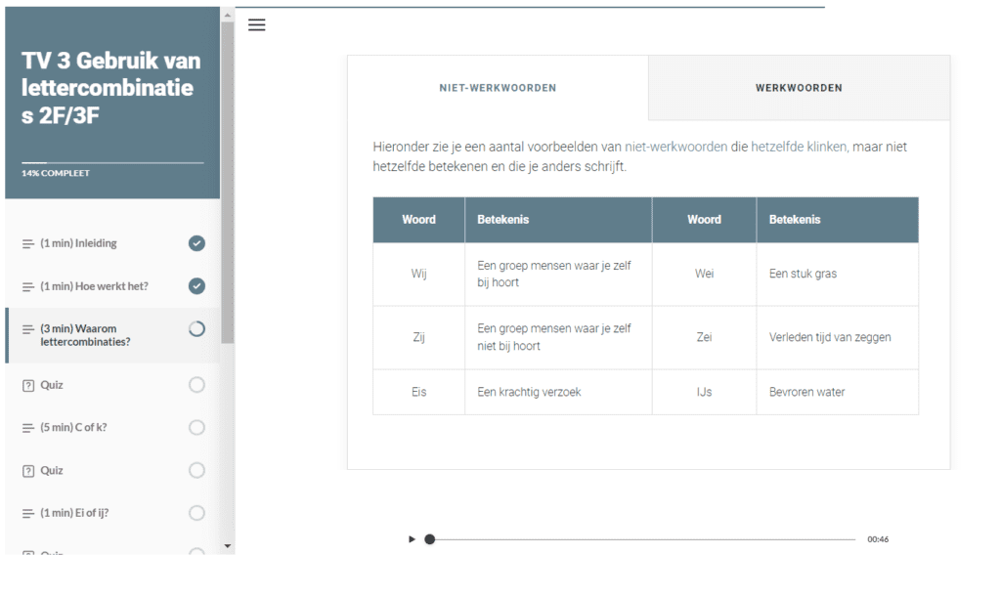Open the lesson (1 min) Inleiding
This screenshot has height=597, width=1001.
pyautogui.click(x=112, y=243)
